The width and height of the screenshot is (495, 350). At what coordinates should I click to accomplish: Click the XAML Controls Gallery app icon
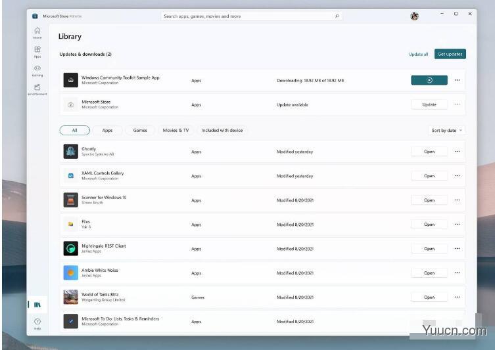[71, 175]
